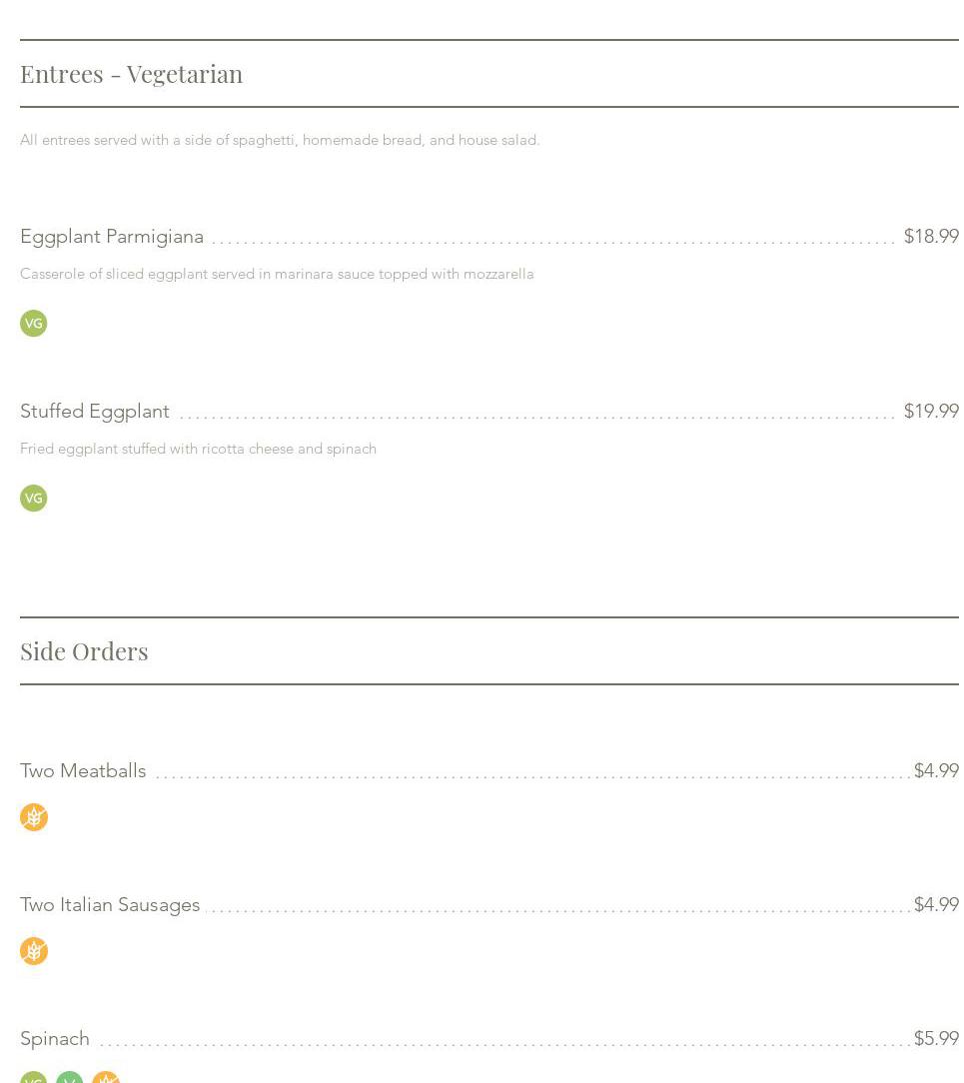964x1083 pixels.
Task: Open the Two Meatballs side order
Action: click(83, 771)
